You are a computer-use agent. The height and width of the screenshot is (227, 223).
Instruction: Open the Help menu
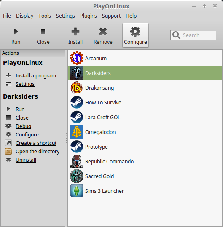tap(131, 16)
